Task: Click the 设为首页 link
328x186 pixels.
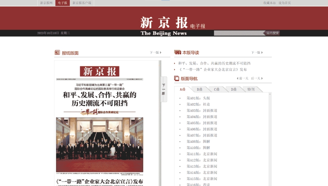Action: tap(284, 3)
